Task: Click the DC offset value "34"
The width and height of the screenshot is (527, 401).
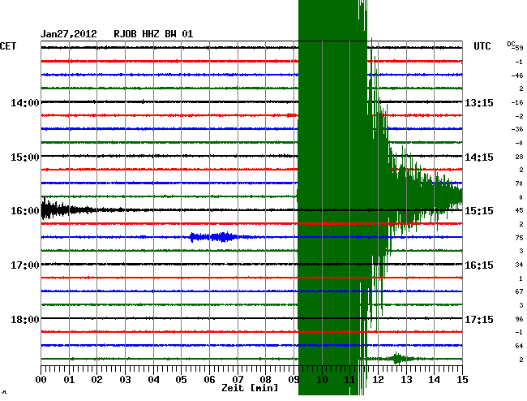Action: (519, 265)
